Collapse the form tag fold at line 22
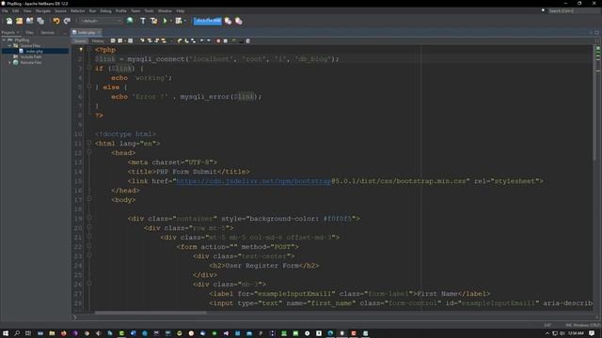 pyautogui.click(x=89, y=246)
